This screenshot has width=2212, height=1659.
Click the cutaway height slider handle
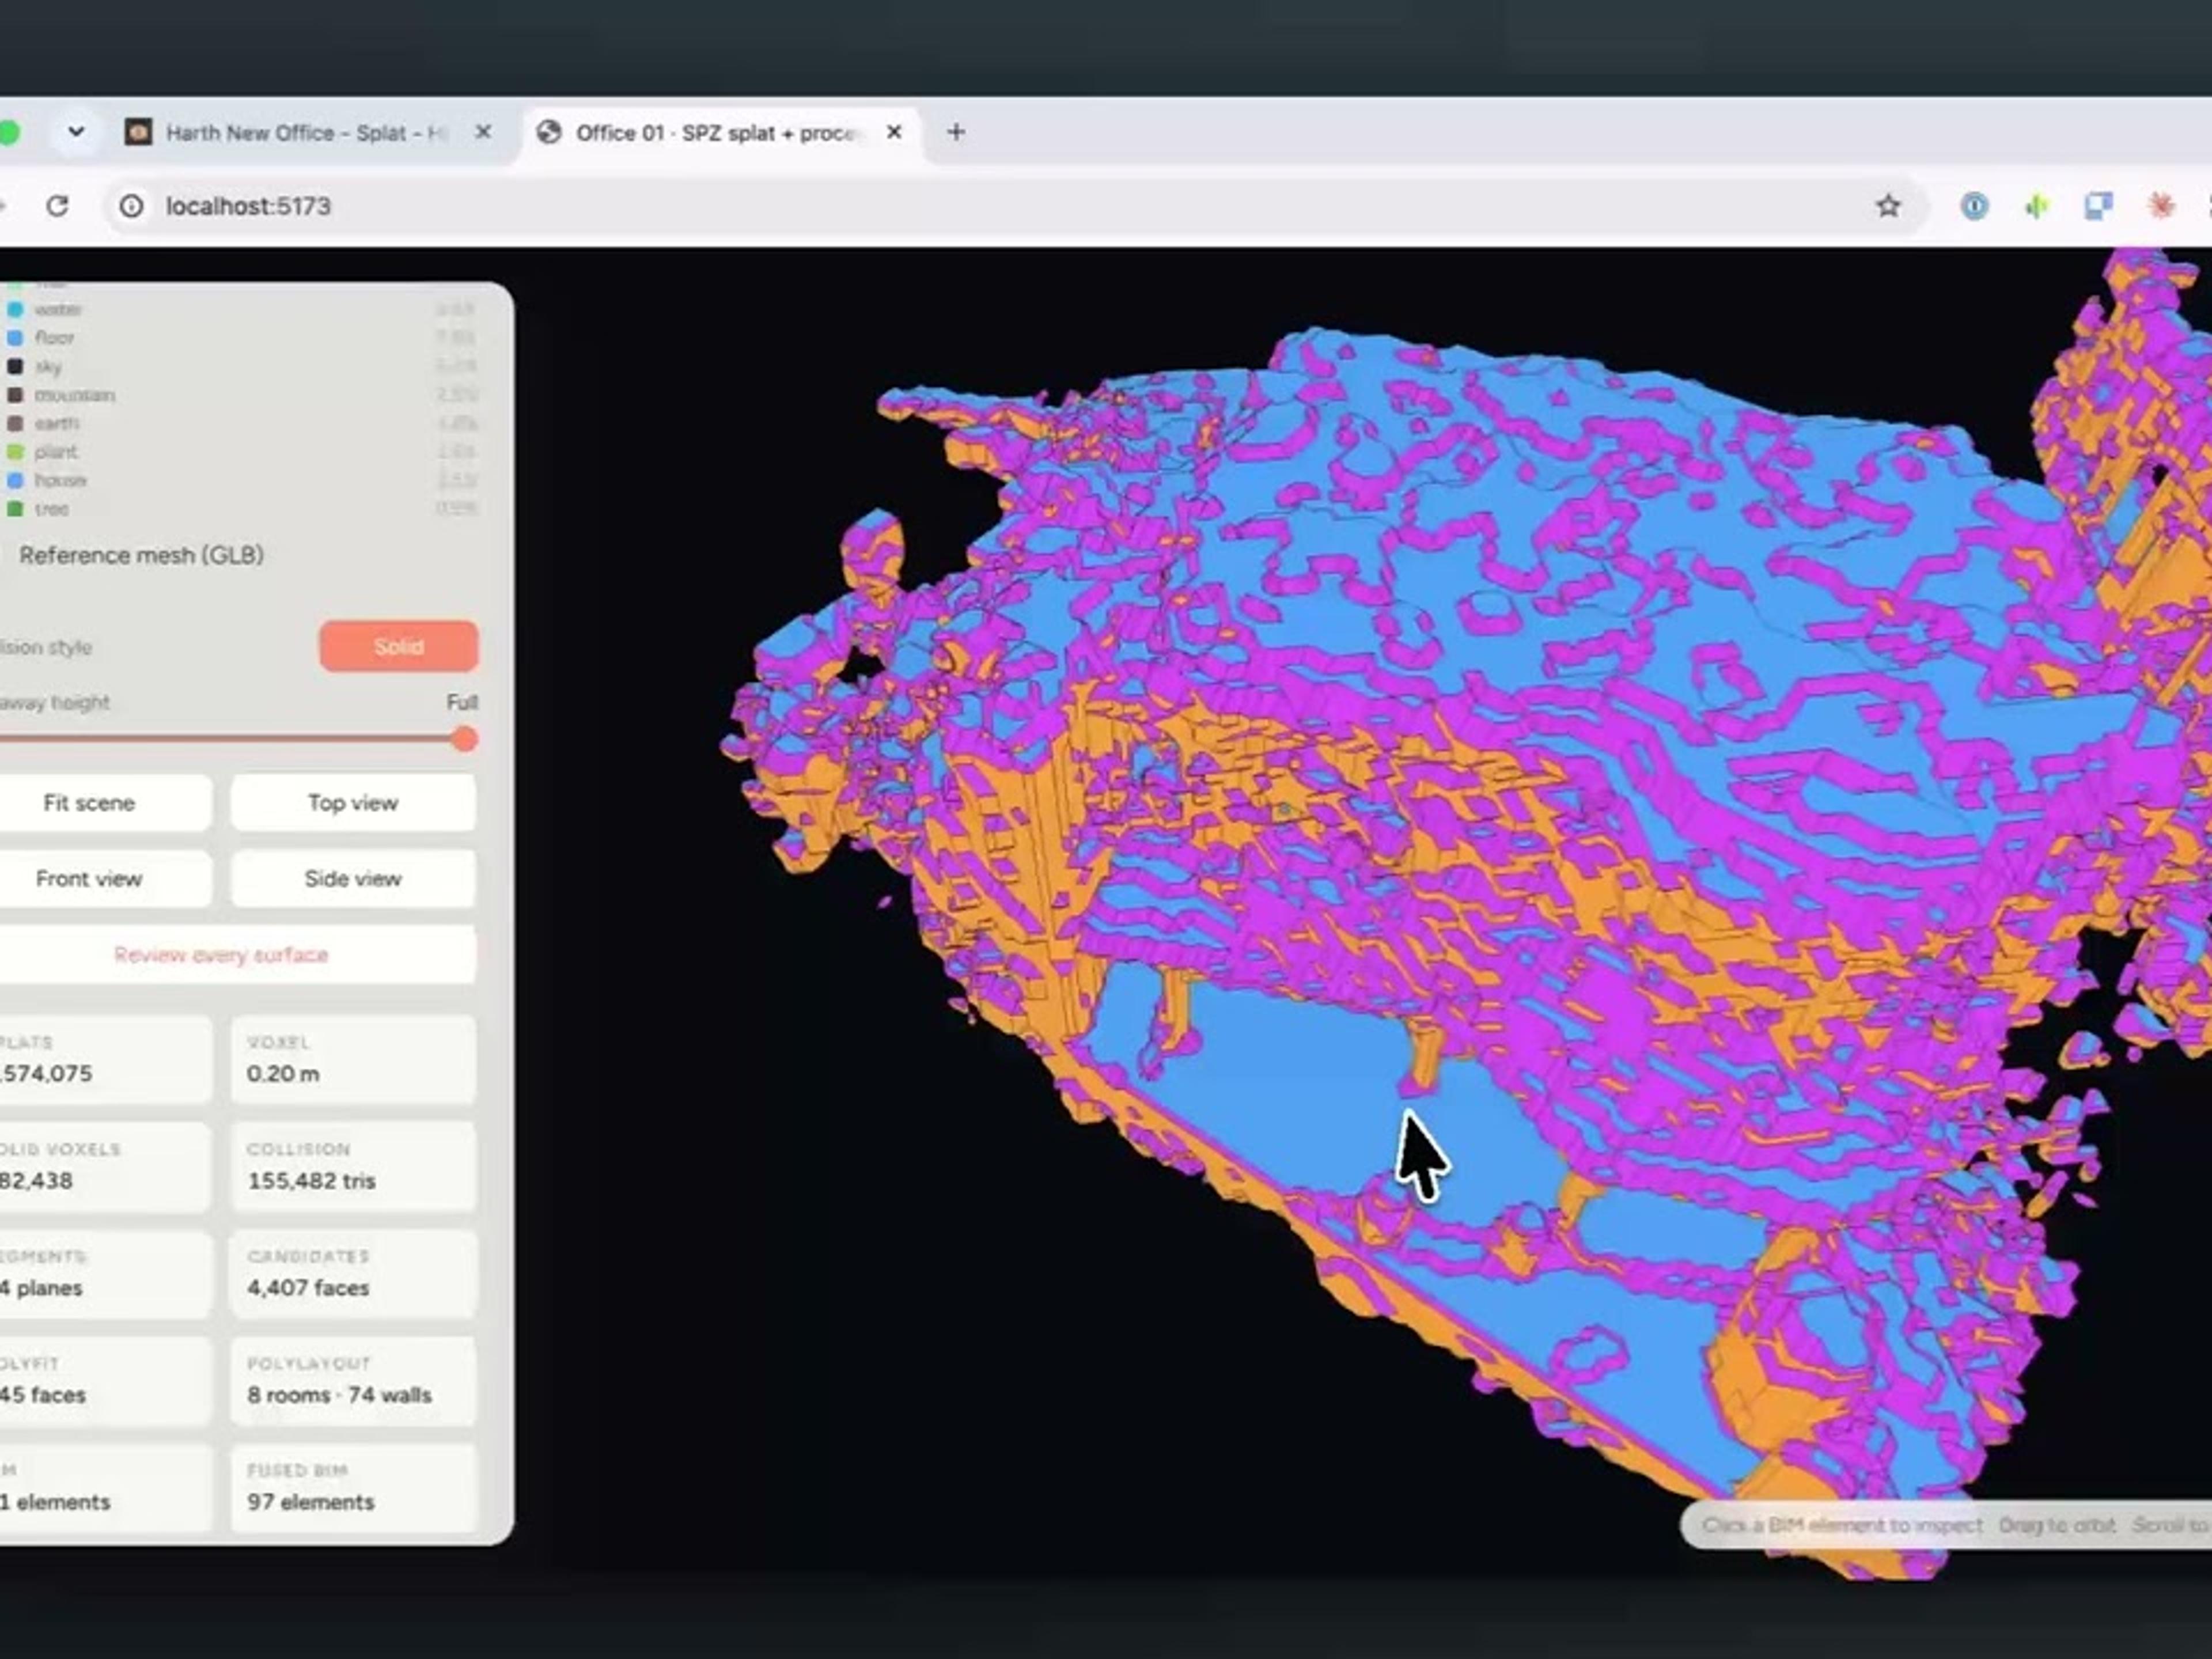[464, 739]
